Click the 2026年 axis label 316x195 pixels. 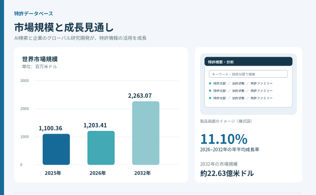tap(98, 173)
